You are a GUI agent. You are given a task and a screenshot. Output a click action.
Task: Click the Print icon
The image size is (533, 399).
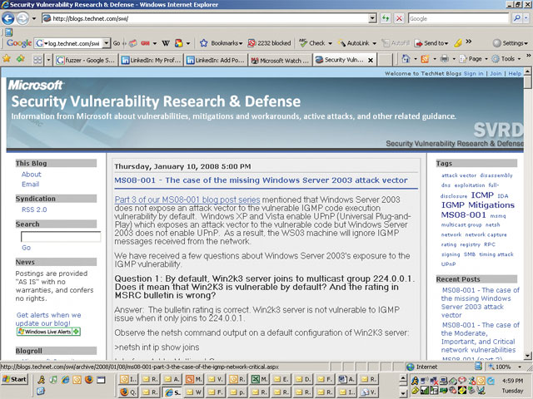(x=444, y=59)
